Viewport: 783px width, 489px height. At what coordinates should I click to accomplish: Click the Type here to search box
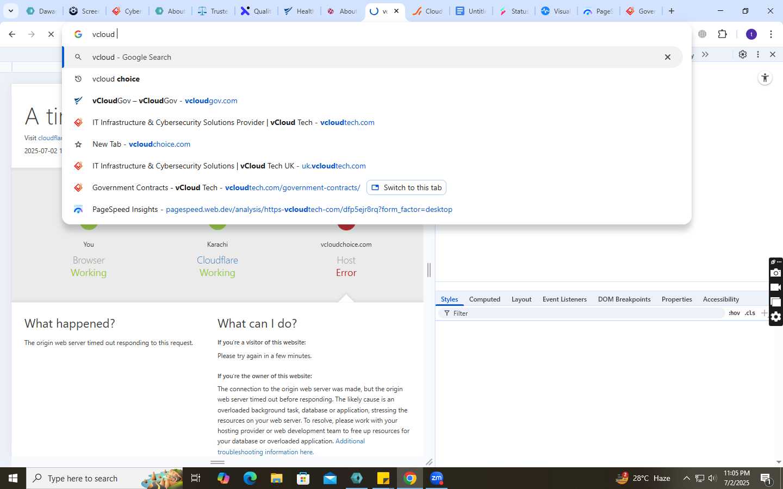point(104,478)
